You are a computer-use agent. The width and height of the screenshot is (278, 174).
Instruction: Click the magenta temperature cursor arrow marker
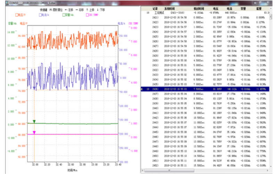click(34, 133)
